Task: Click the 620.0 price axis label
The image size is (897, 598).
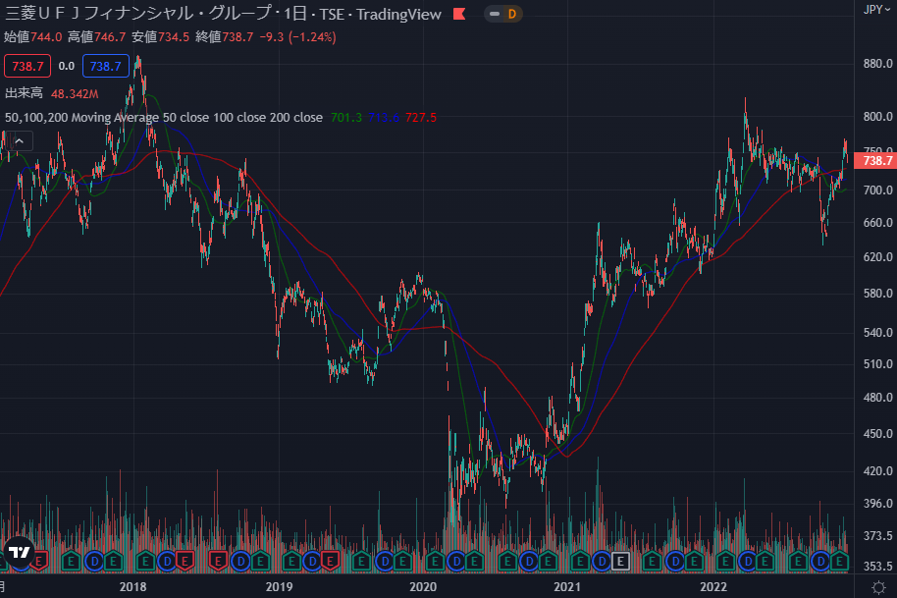Action: [x=877, y=257]
